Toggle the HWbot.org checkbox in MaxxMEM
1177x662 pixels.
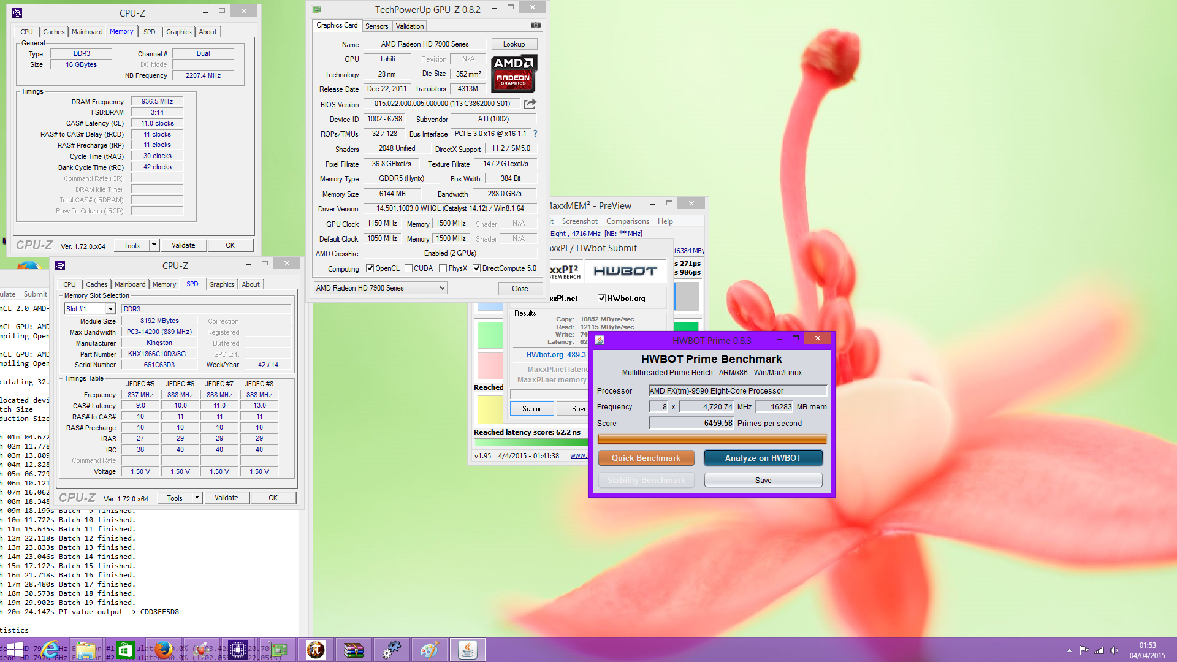(602, 299)
